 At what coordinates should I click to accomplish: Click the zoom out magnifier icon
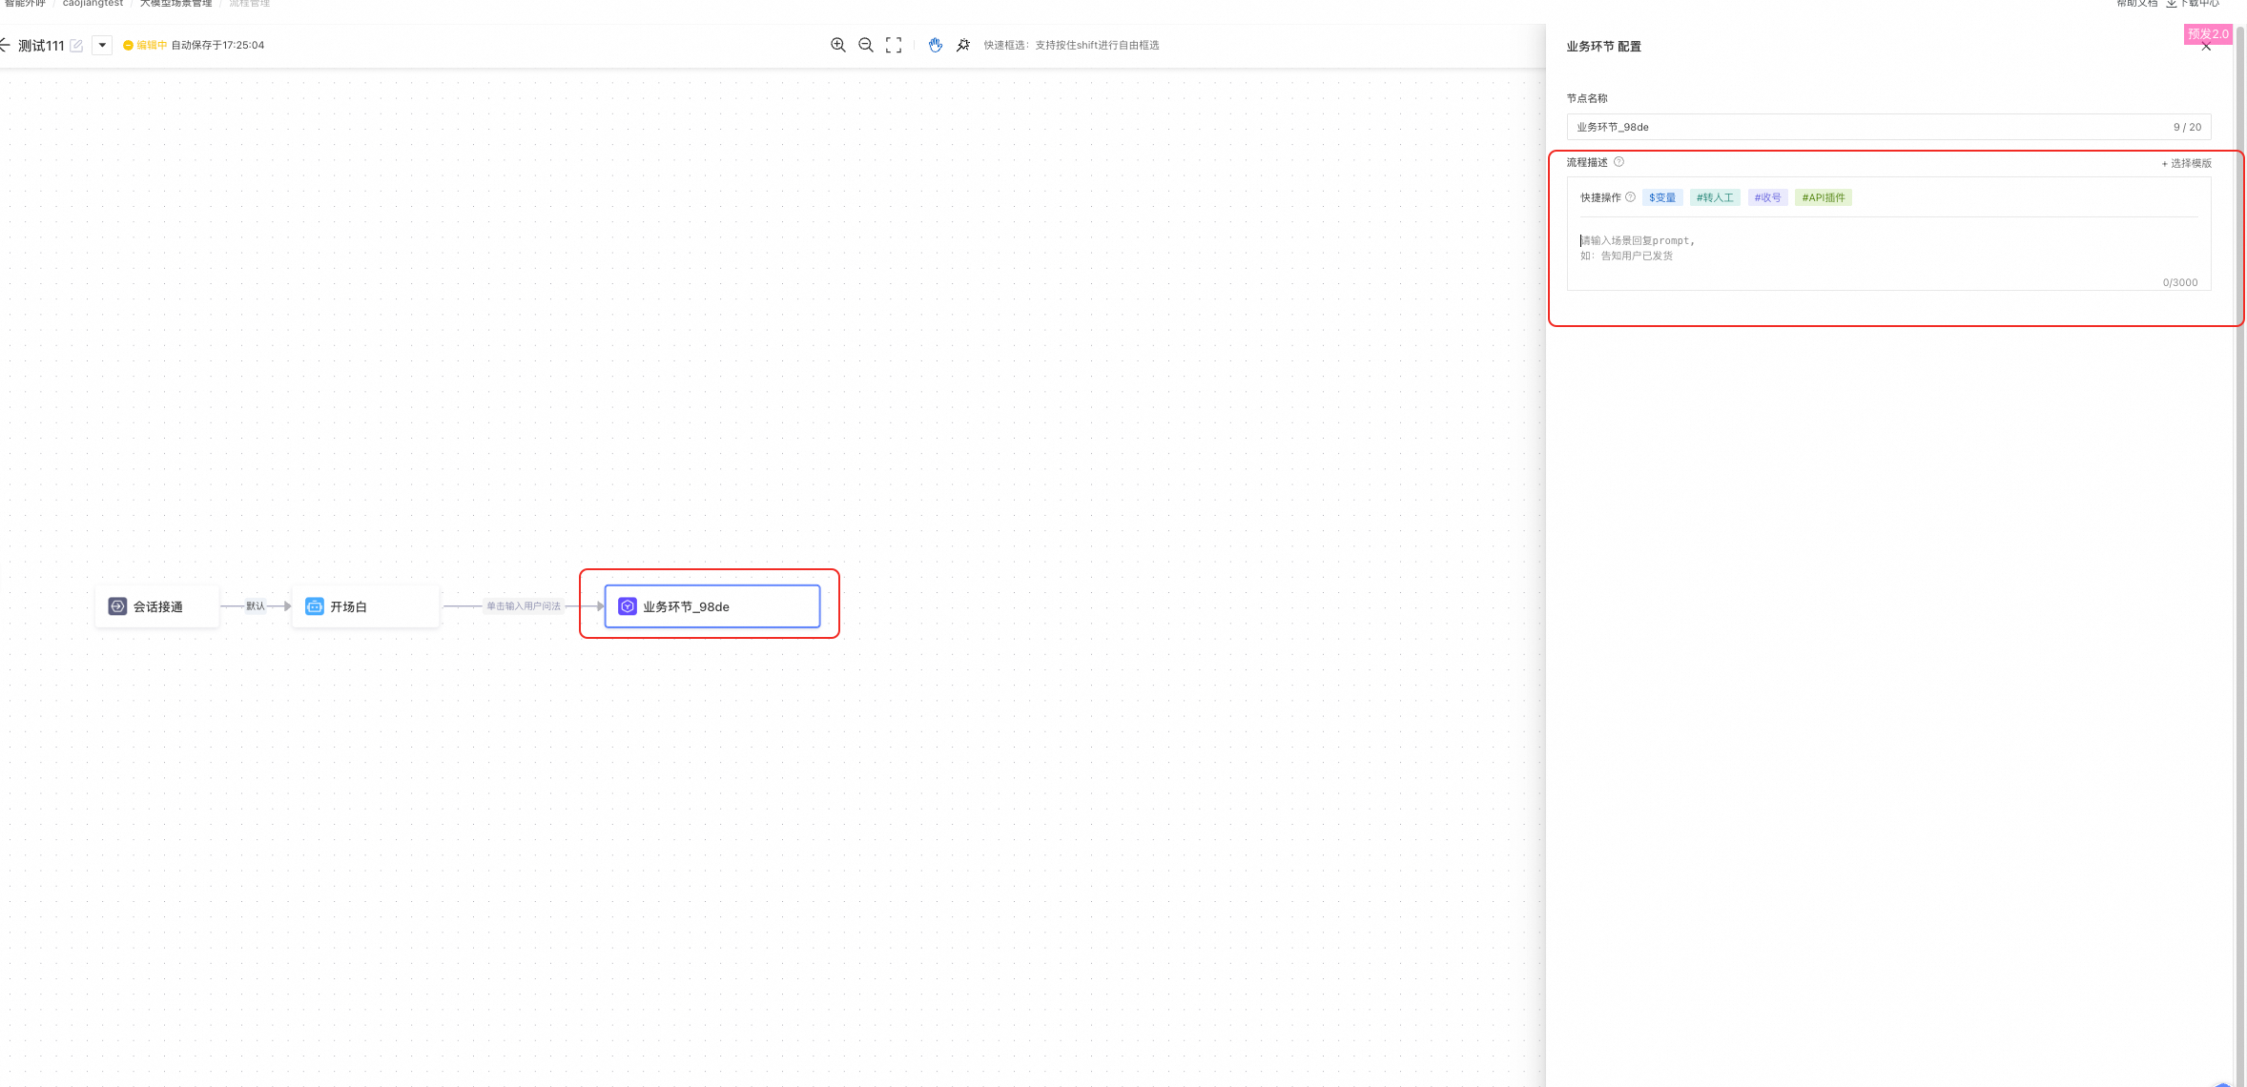click(x=865, y=45)
